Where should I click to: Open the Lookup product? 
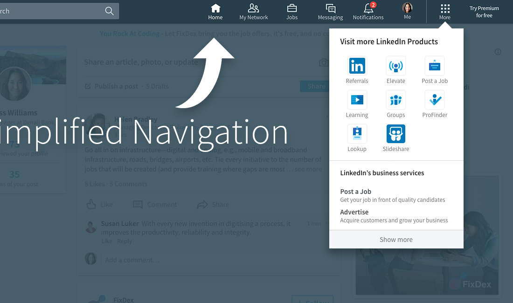coord(357,138)
